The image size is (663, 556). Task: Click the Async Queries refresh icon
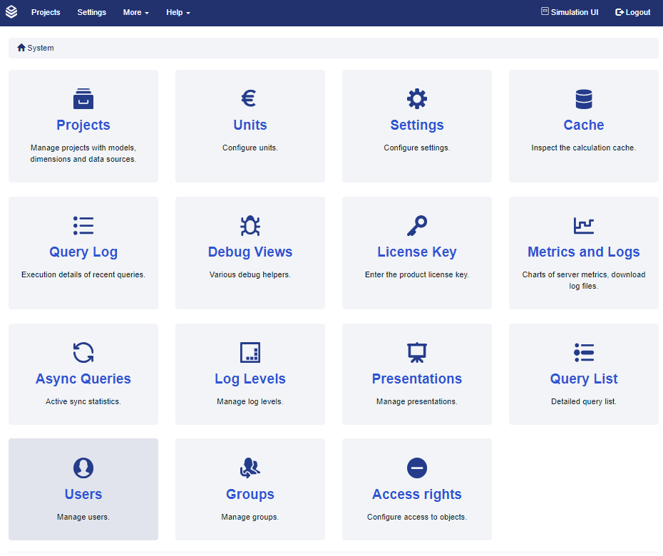[x=83, y=352]
